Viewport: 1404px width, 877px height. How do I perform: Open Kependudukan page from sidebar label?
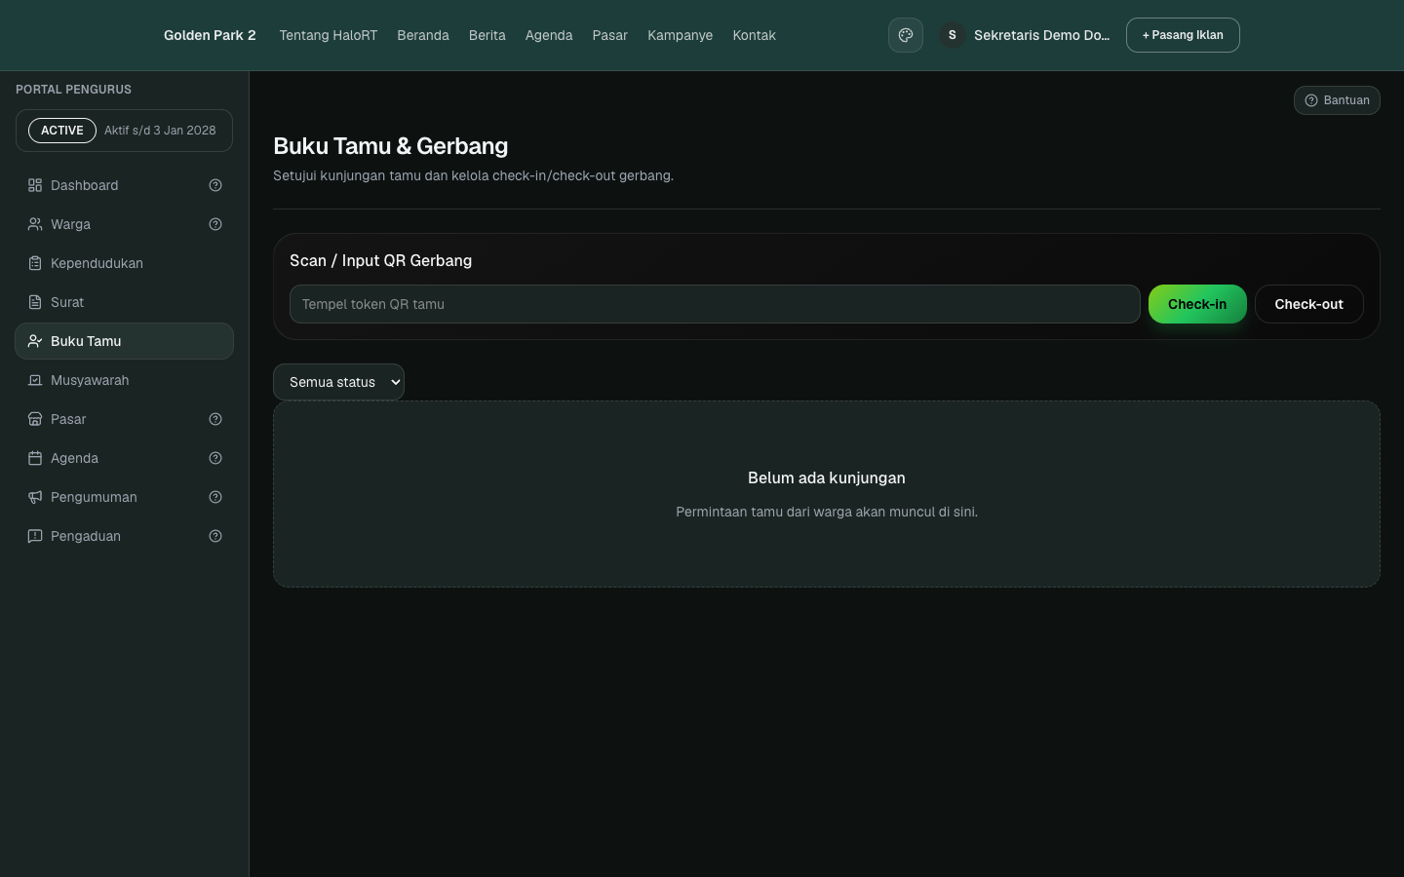click(x=97, y=263)
